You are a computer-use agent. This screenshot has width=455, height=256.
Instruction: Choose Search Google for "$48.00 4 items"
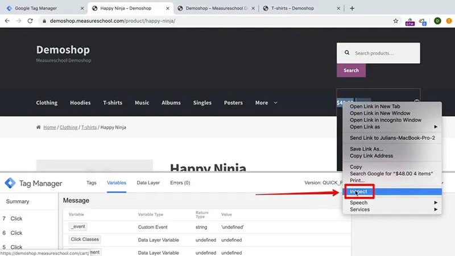pos(392,174)
